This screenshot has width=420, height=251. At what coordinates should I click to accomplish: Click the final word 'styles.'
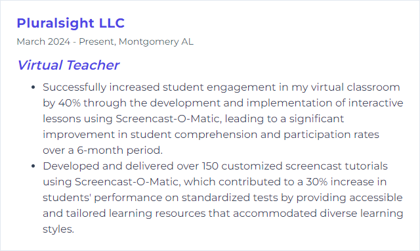tap(58, 229)
